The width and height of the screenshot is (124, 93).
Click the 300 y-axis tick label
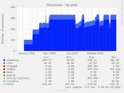click(x=13, y=18)
